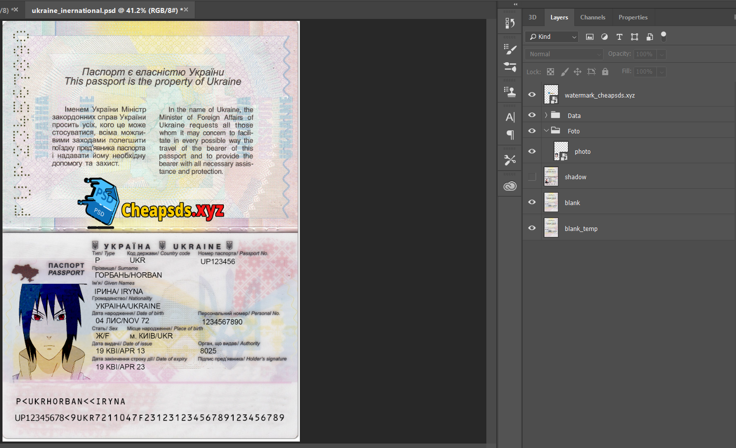Switch to the Properties tab
This screenshot has height=448, width=736.
click(x=633, y=17)
